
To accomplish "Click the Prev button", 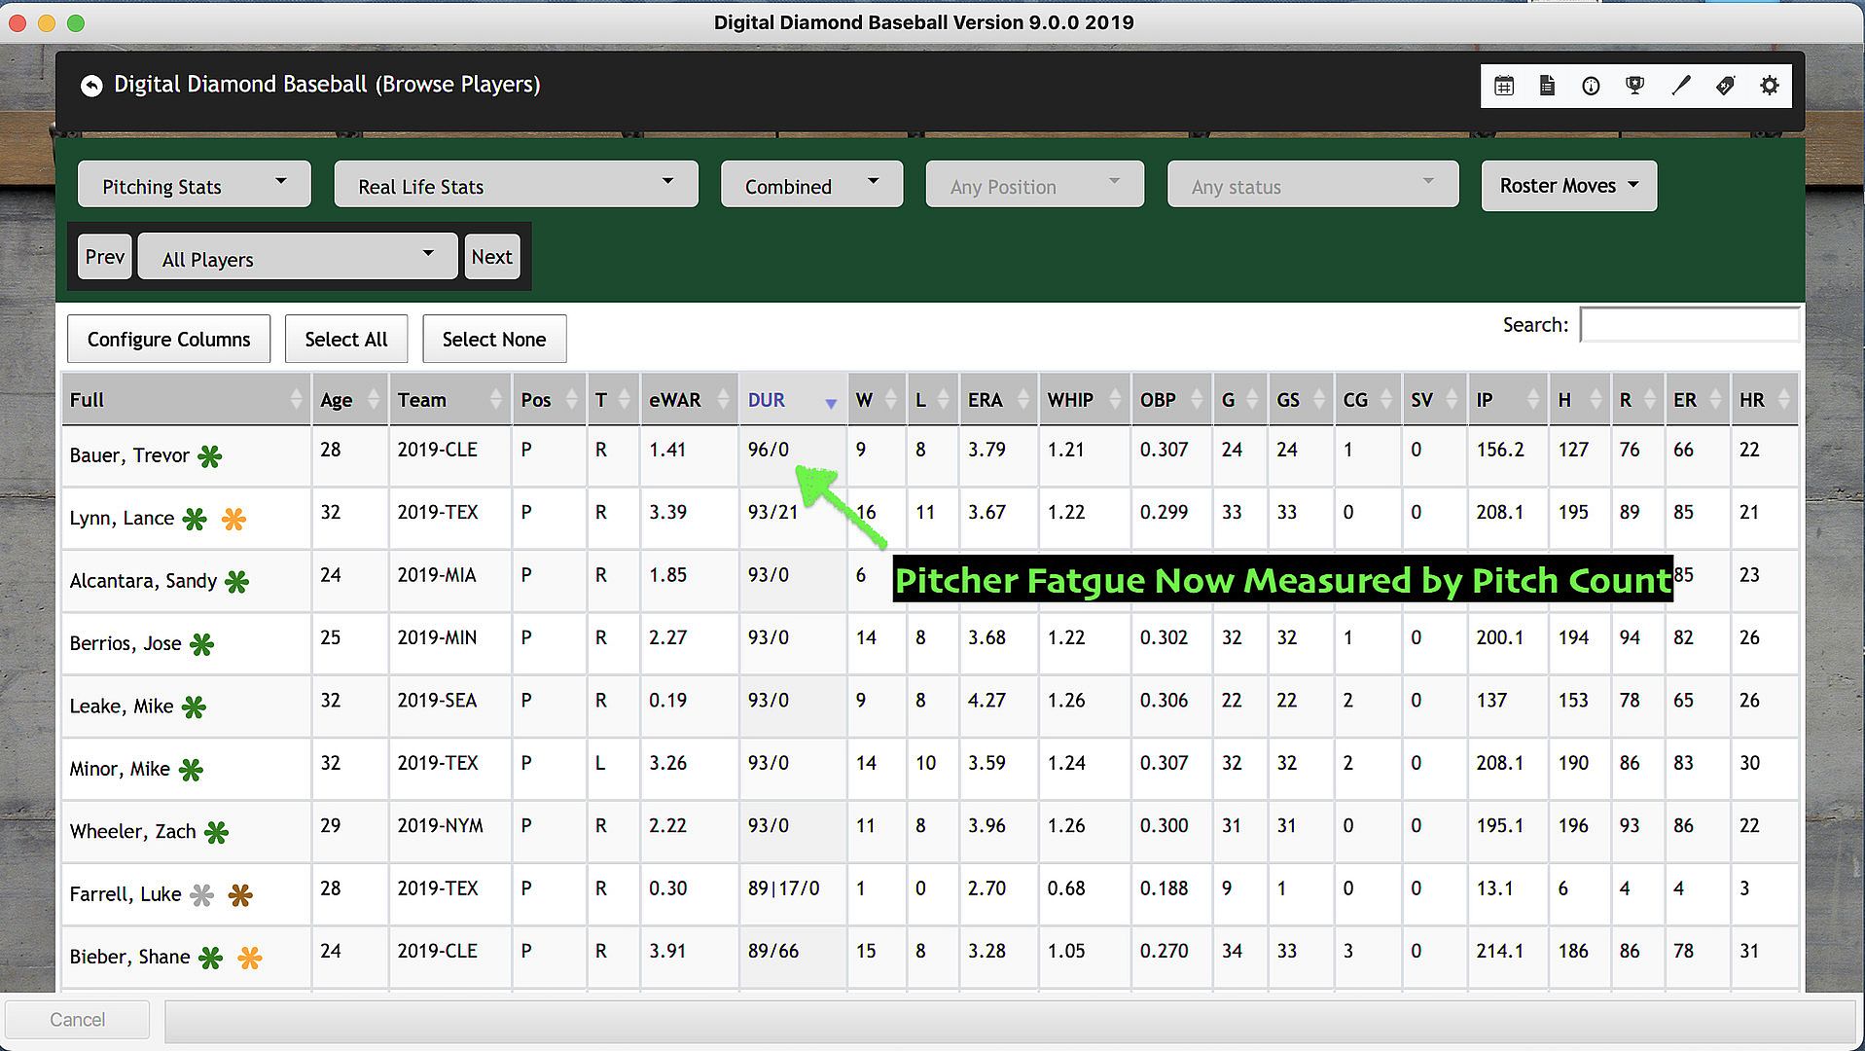I will 104,257.
